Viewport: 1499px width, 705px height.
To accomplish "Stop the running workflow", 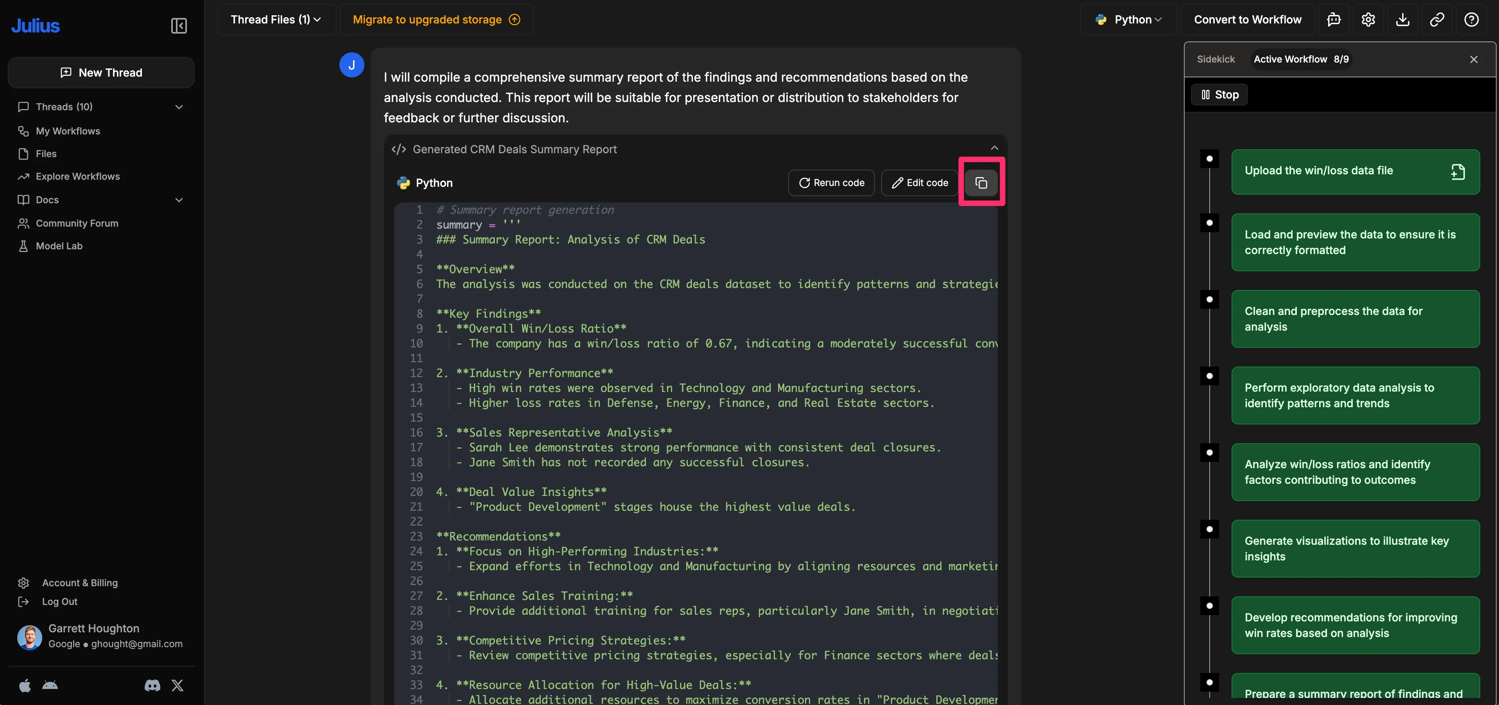I will (x=1220, y=95).
